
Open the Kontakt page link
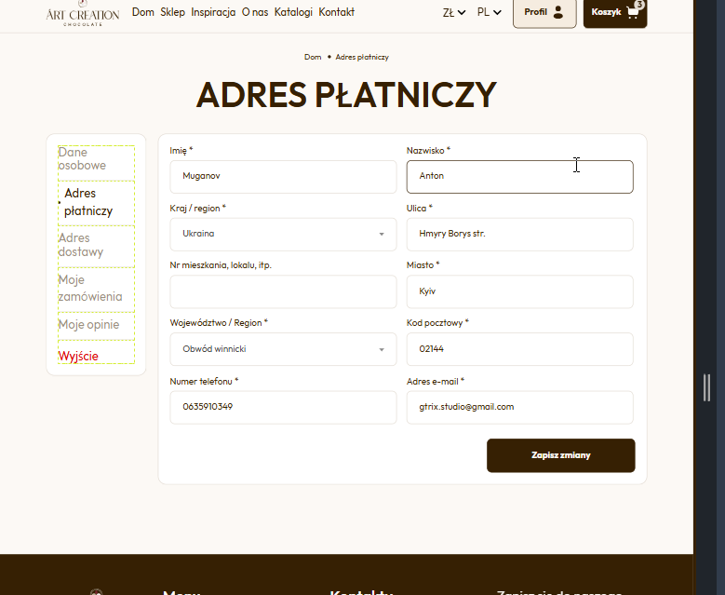(336, 12)
